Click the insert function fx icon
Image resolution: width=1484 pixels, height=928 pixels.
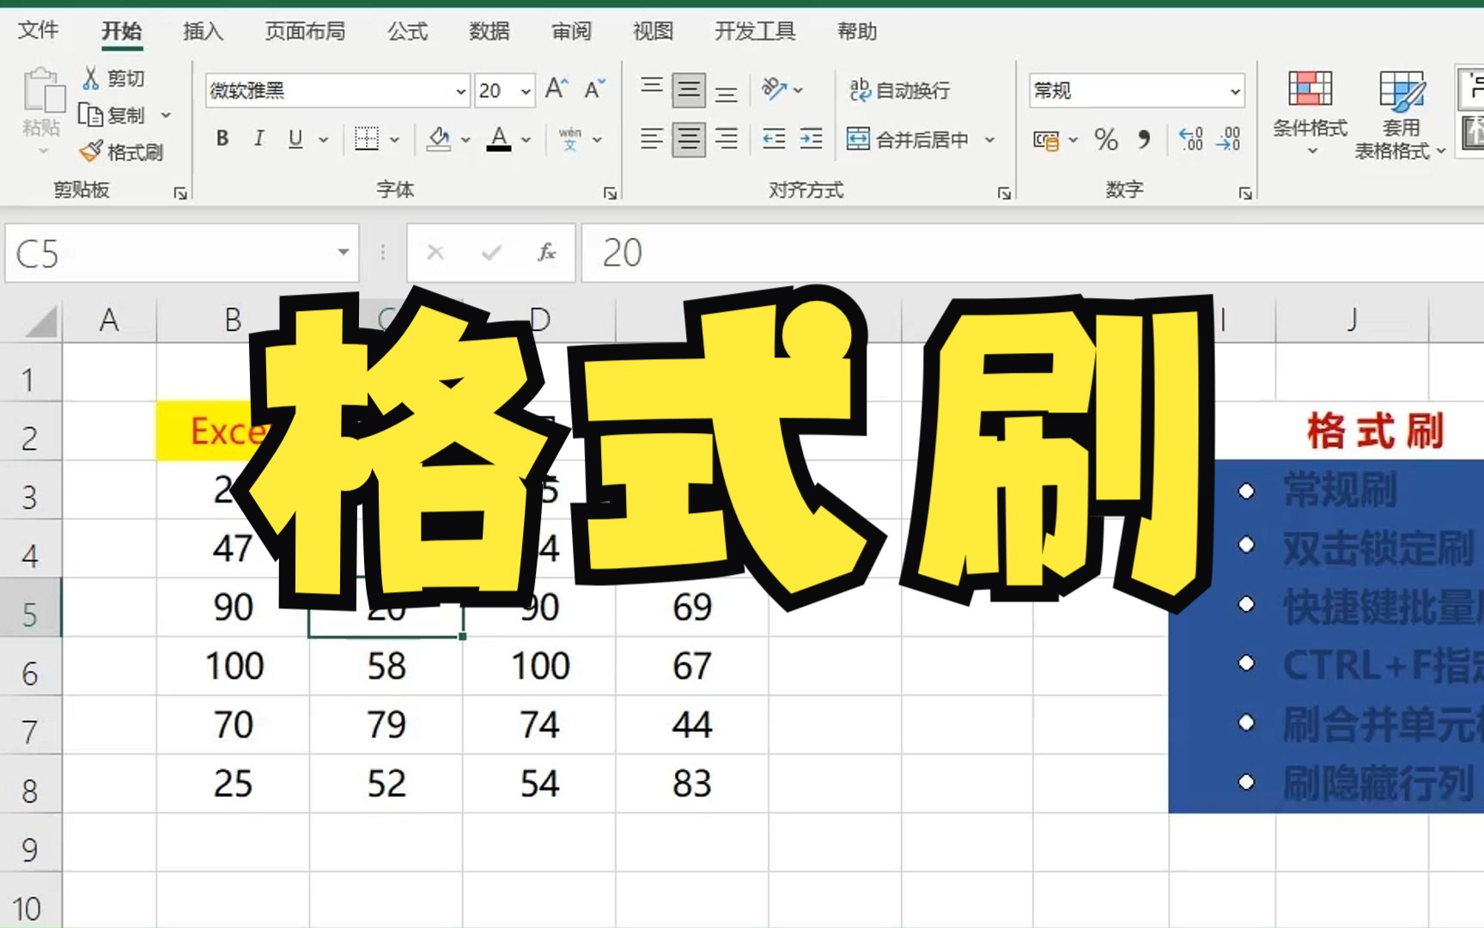tap(546, 253)
